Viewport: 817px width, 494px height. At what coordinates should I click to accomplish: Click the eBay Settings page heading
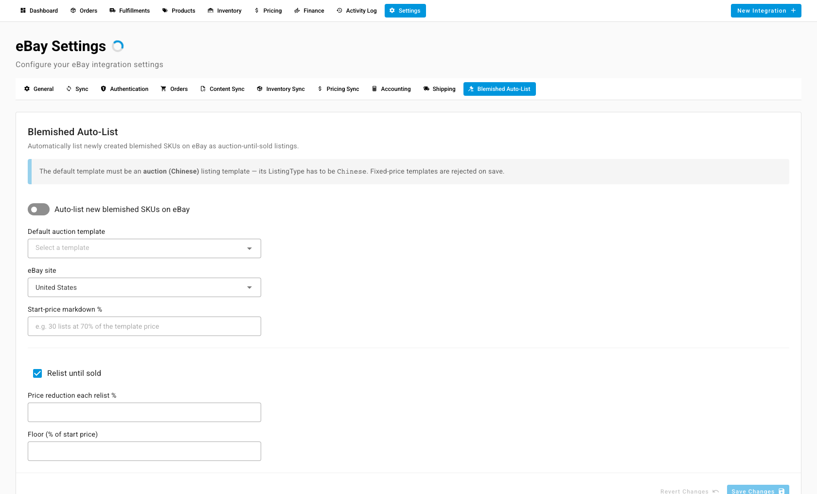pyautogui.click(x=61, y=46)
